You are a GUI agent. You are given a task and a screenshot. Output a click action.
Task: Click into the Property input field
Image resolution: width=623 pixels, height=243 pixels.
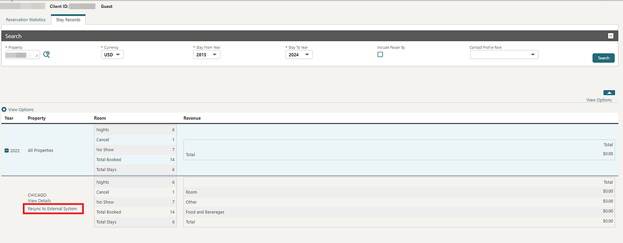pyautogui.click(x=22, y=55)
